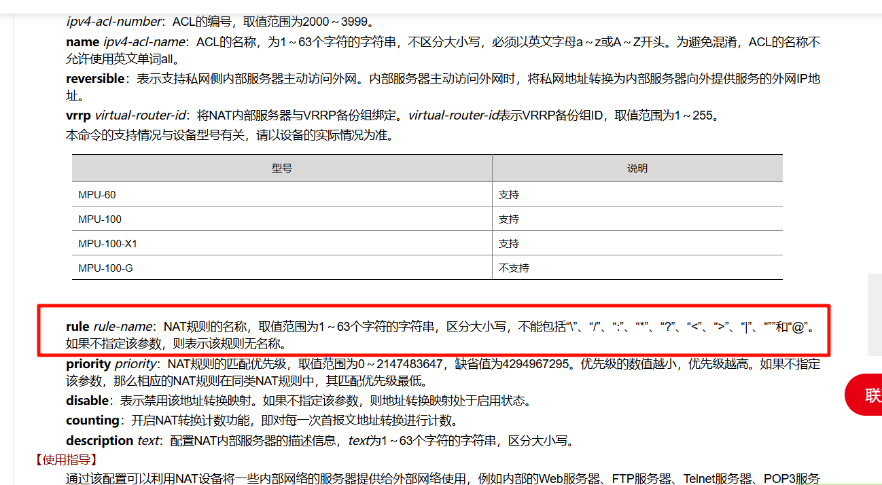Select the MPU-60 table cell
Screen dimensions: 882x485
(x=97, y=195)
